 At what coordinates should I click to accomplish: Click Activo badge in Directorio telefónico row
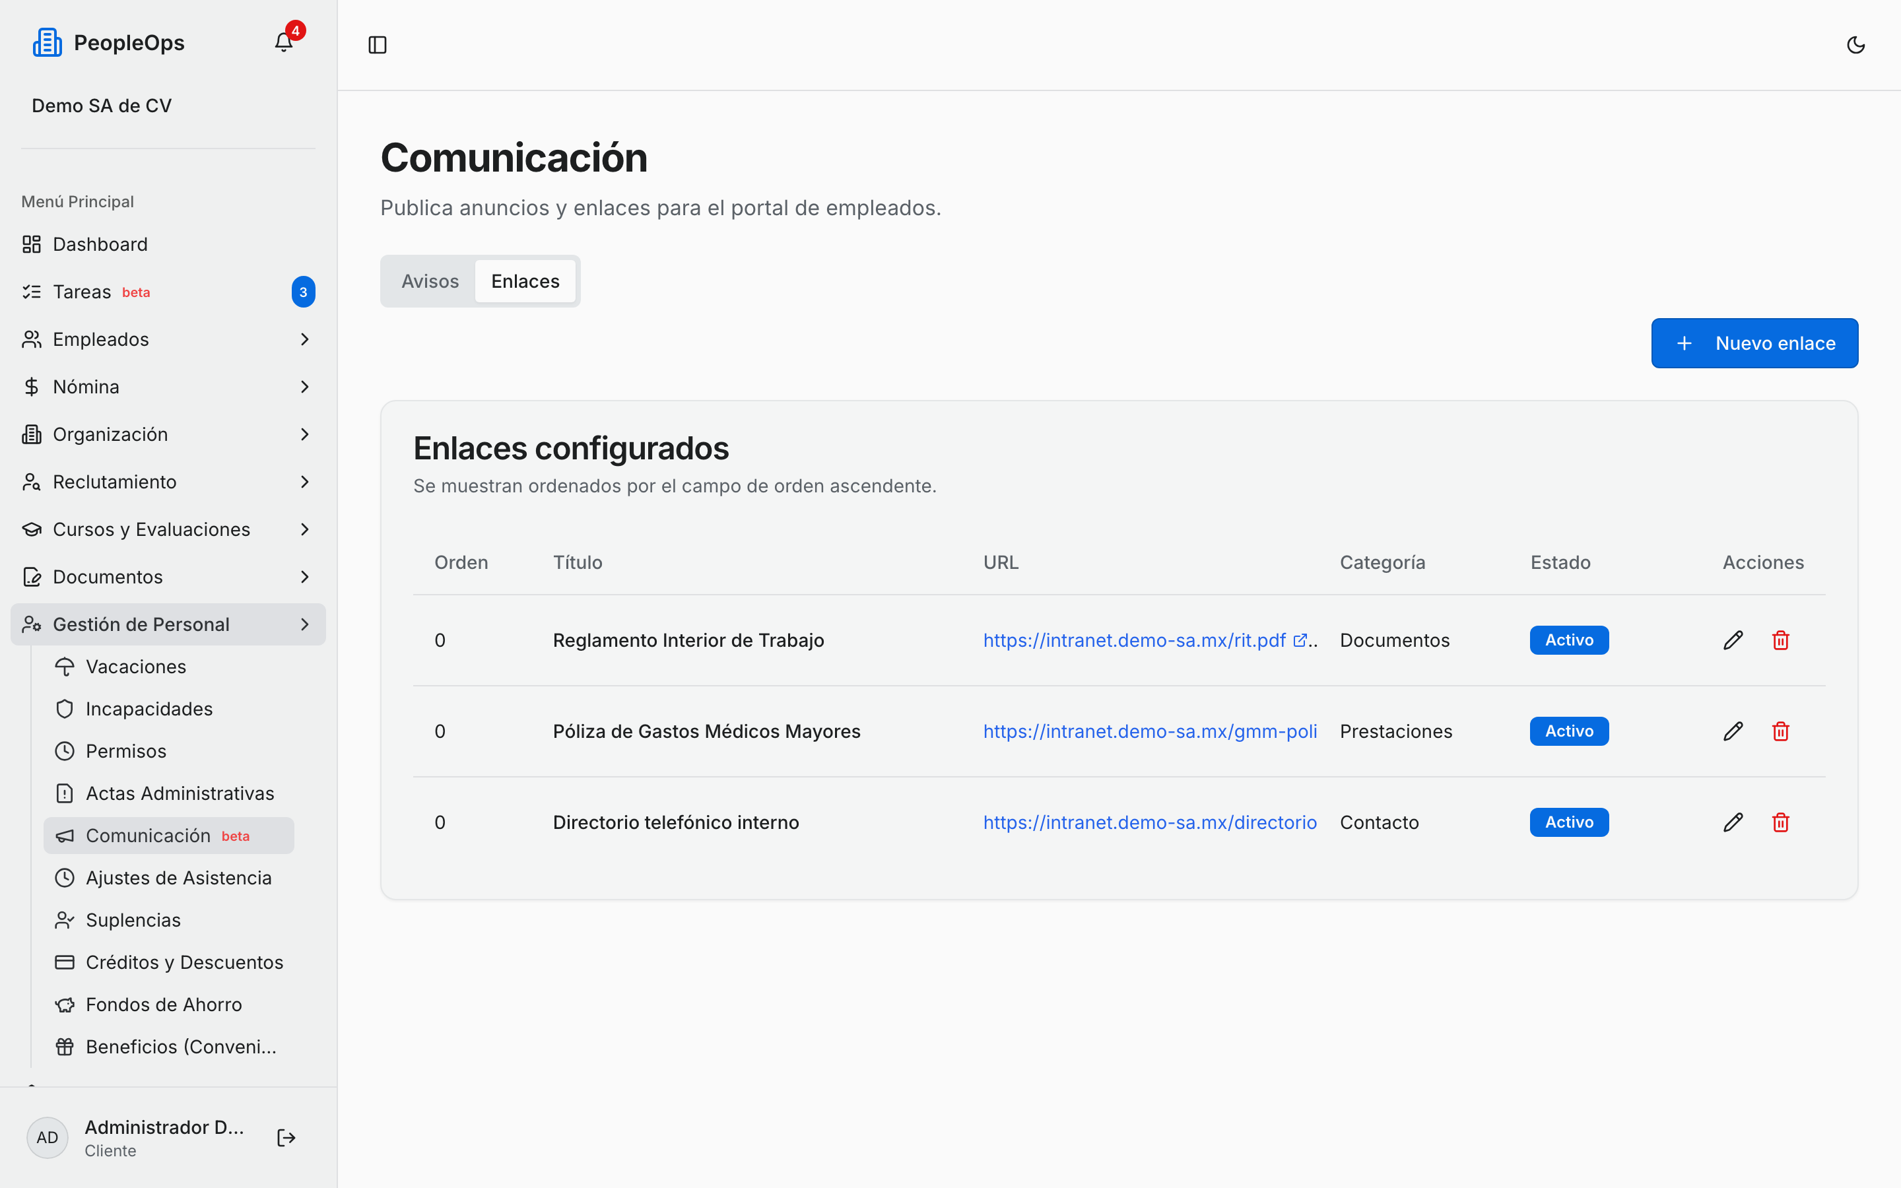pos(1569,822)
